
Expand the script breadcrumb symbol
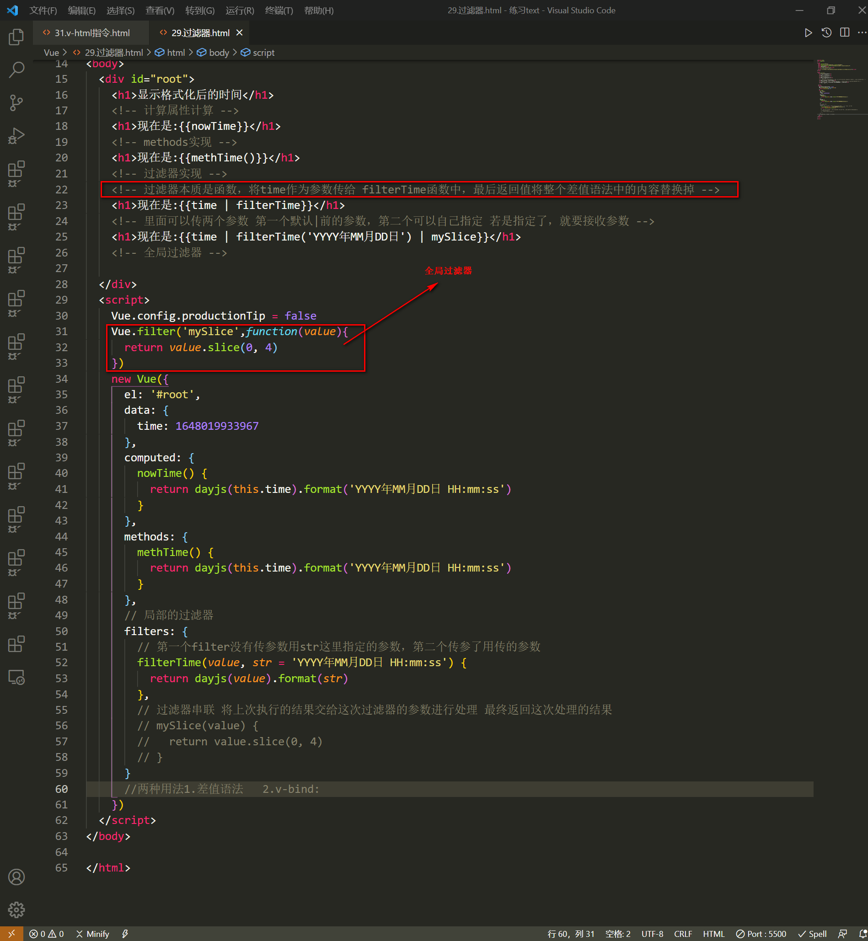[x=263, y=53]
